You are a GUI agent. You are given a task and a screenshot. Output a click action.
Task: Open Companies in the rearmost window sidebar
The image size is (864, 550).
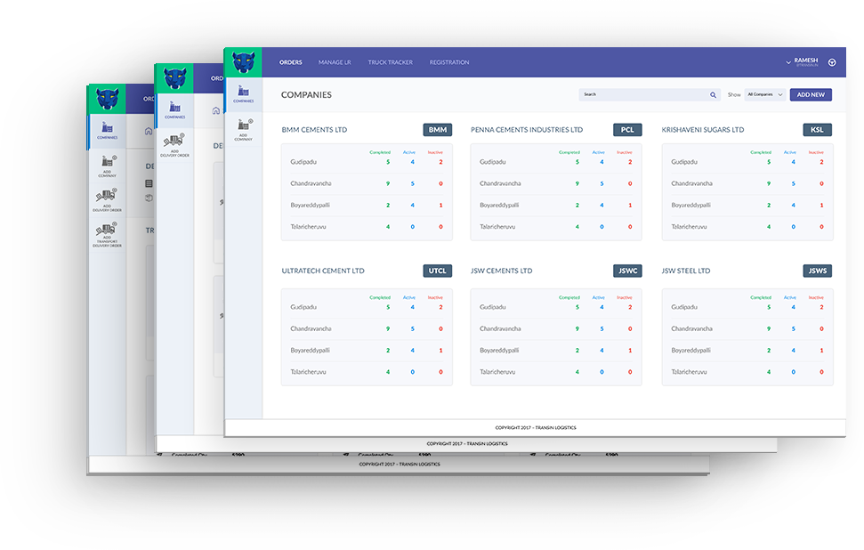coord(107,131)
